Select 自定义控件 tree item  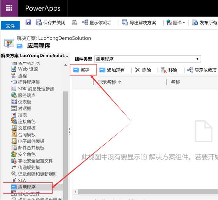[x=26, y=194]
